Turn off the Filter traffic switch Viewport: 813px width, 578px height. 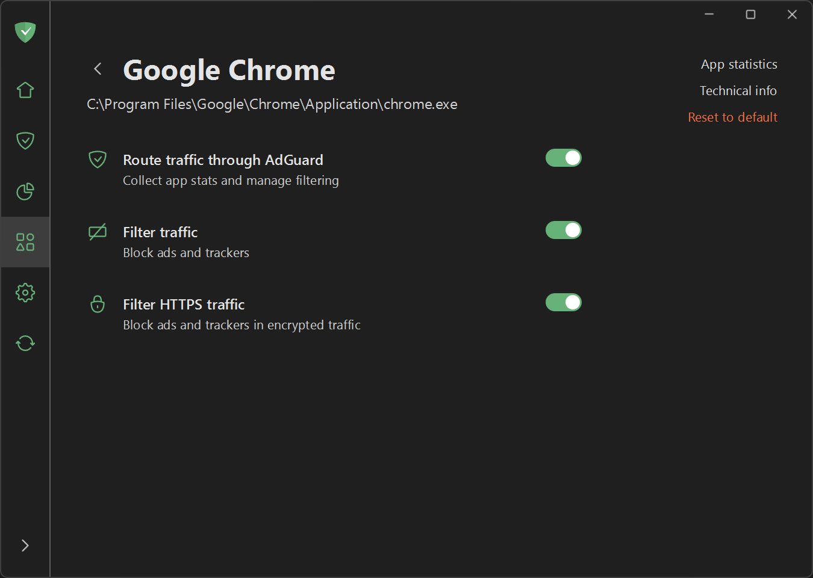563,230
